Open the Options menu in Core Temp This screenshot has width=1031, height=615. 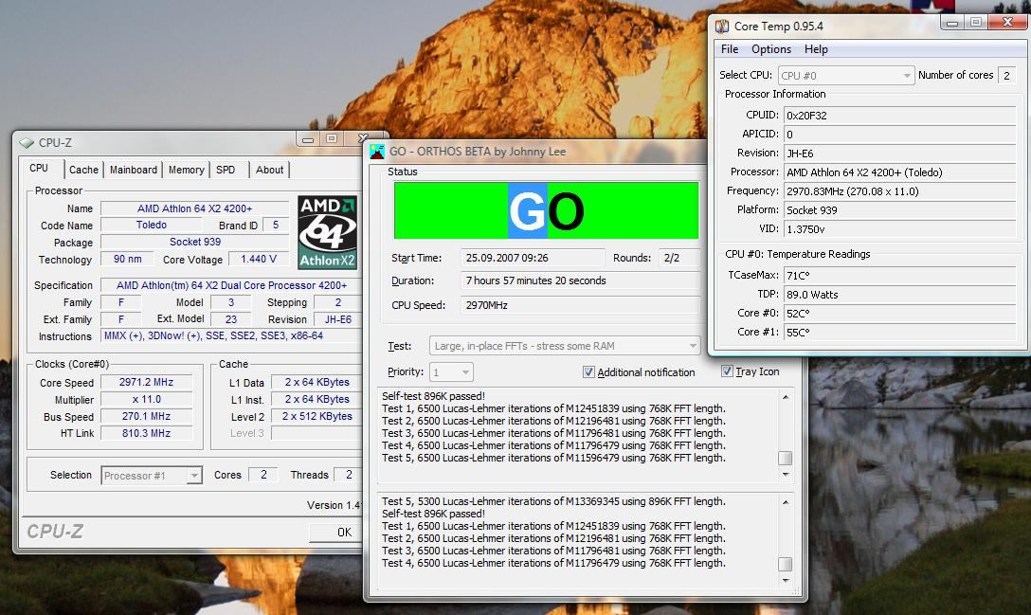coord(771,49)
